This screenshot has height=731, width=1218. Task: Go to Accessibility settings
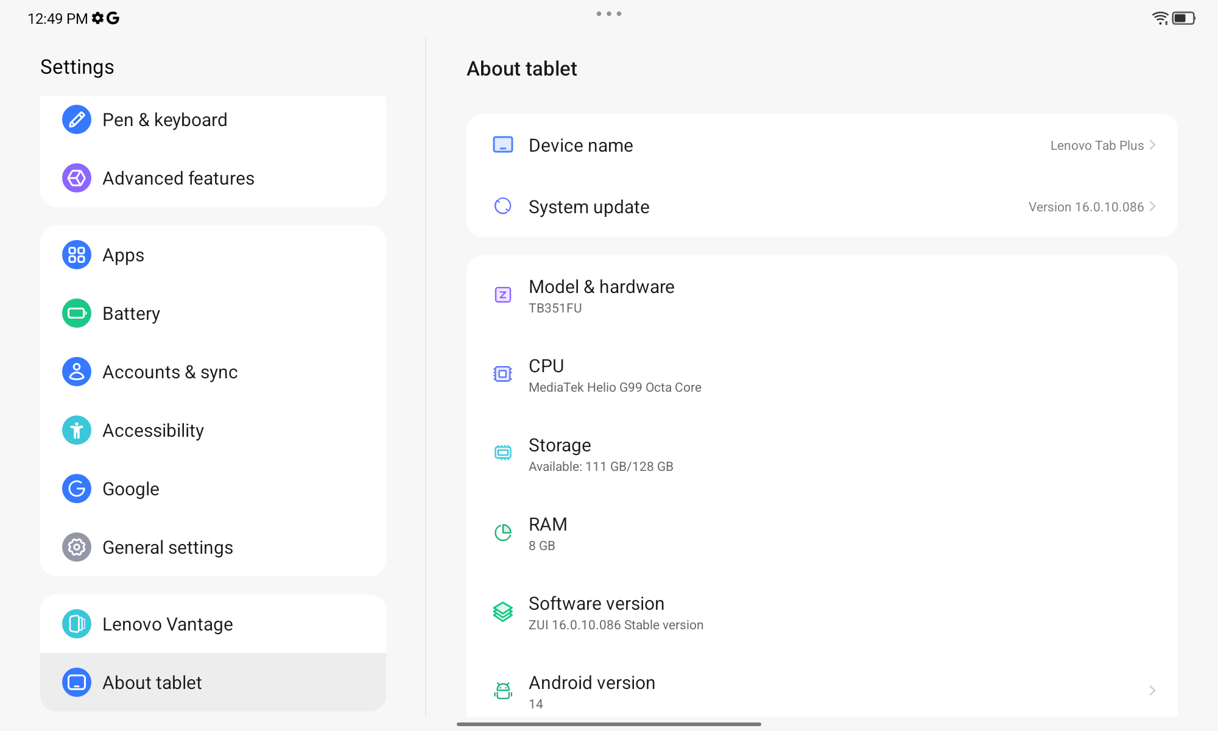click(213, 430)
